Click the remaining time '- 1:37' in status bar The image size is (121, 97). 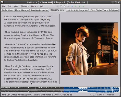pyautogui.click(x=93, y=95)
